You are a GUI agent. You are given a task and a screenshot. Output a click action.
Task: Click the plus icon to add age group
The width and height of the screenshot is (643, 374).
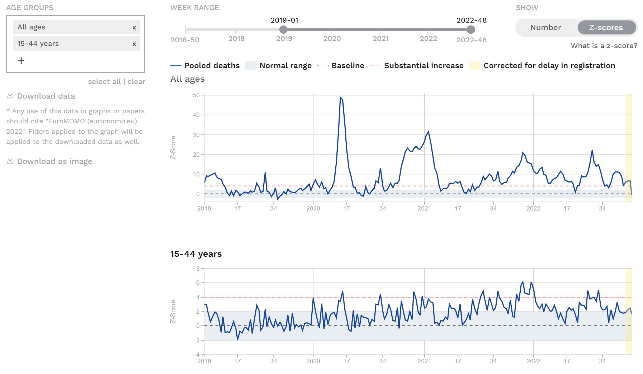21,61
